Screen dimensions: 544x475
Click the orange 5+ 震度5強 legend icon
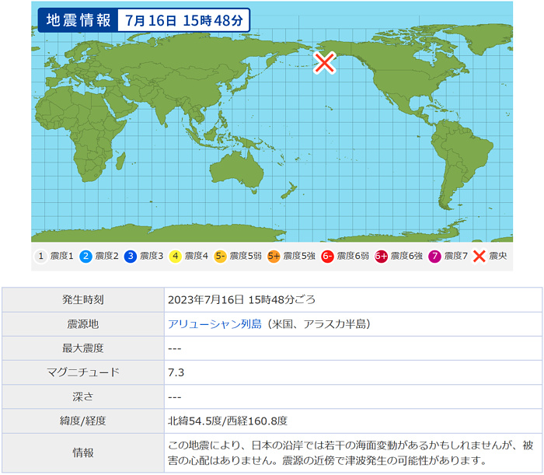pyautogui.click(x=274, y=257)
